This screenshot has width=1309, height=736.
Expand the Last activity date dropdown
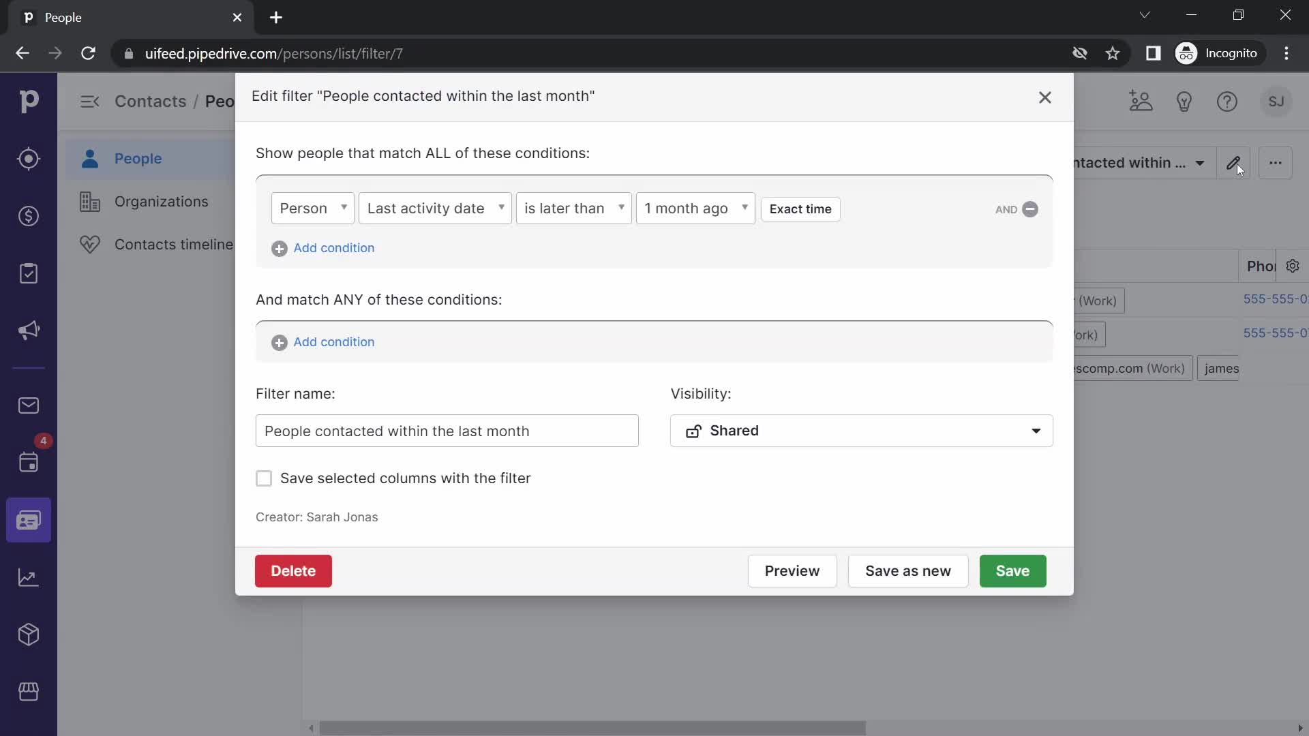pyautogui.click(x=435, y=208)
